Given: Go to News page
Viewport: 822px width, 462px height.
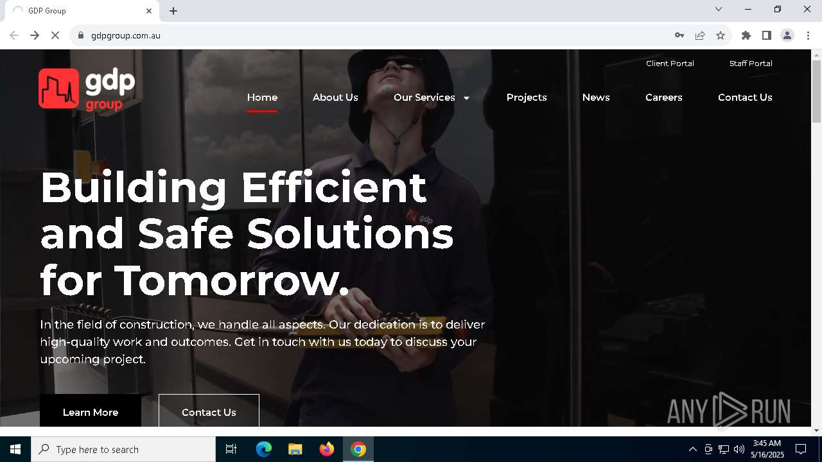Looking at the screenshot, I should (596, 98).
